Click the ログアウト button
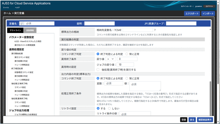The image size is (220, 124). pos(209,6)
